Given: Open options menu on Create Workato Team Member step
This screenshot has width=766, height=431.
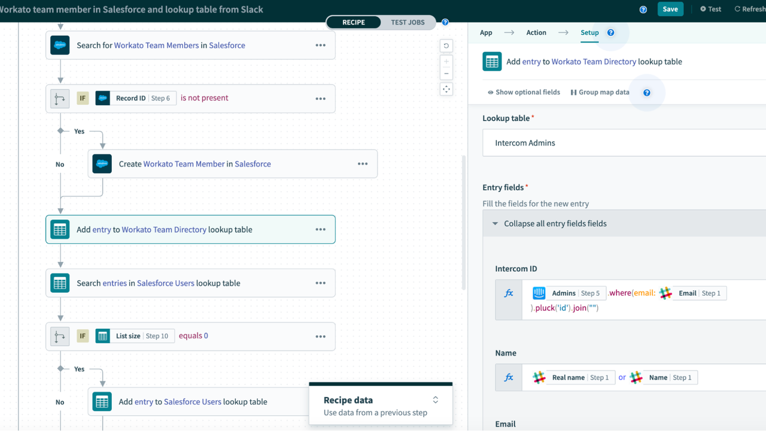Looking at the screenshot, I should [363, 163].
